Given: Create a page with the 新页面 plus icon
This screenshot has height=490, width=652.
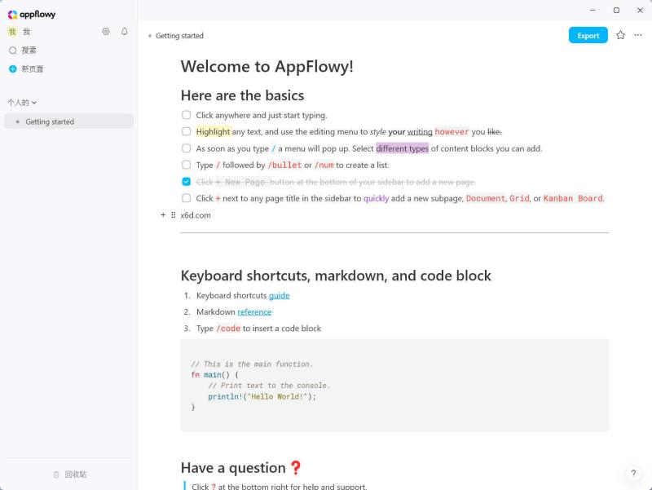Looking at the screenshot, I should pyautogui.click(x=15, y=68).
